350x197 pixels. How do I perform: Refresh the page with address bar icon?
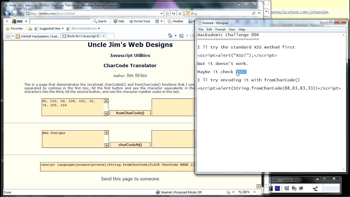(x=173, y=13)
